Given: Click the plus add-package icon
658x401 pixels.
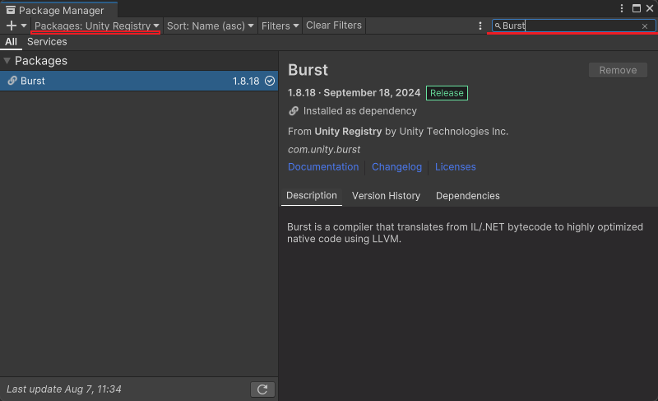Looking at the screenshot, I should 12,26.
